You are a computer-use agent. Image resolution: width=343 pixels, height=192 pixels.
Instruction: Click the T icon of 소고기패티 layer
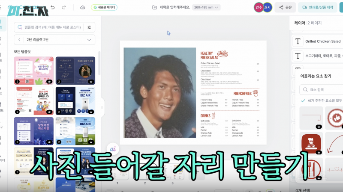point(298,56)
